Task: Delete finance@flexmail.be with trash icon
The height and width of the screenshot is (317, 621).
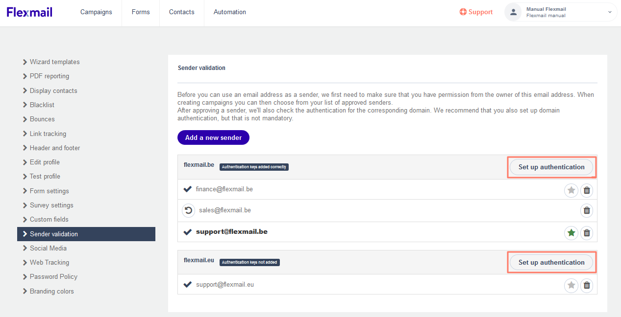Action: pos(587,190)
